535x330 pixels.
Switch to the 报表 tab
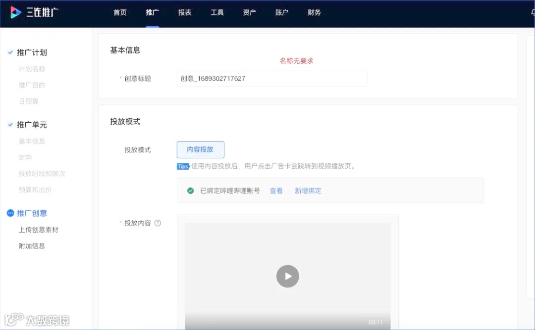[185, 12]
